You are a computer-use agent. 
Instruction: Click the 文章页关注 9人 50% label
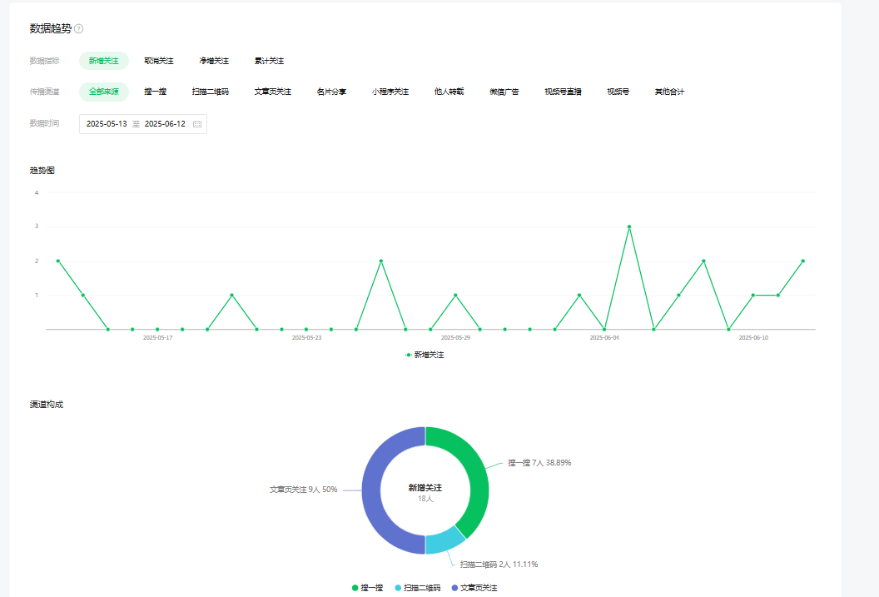pyautogui.click(x=303, y=490)
